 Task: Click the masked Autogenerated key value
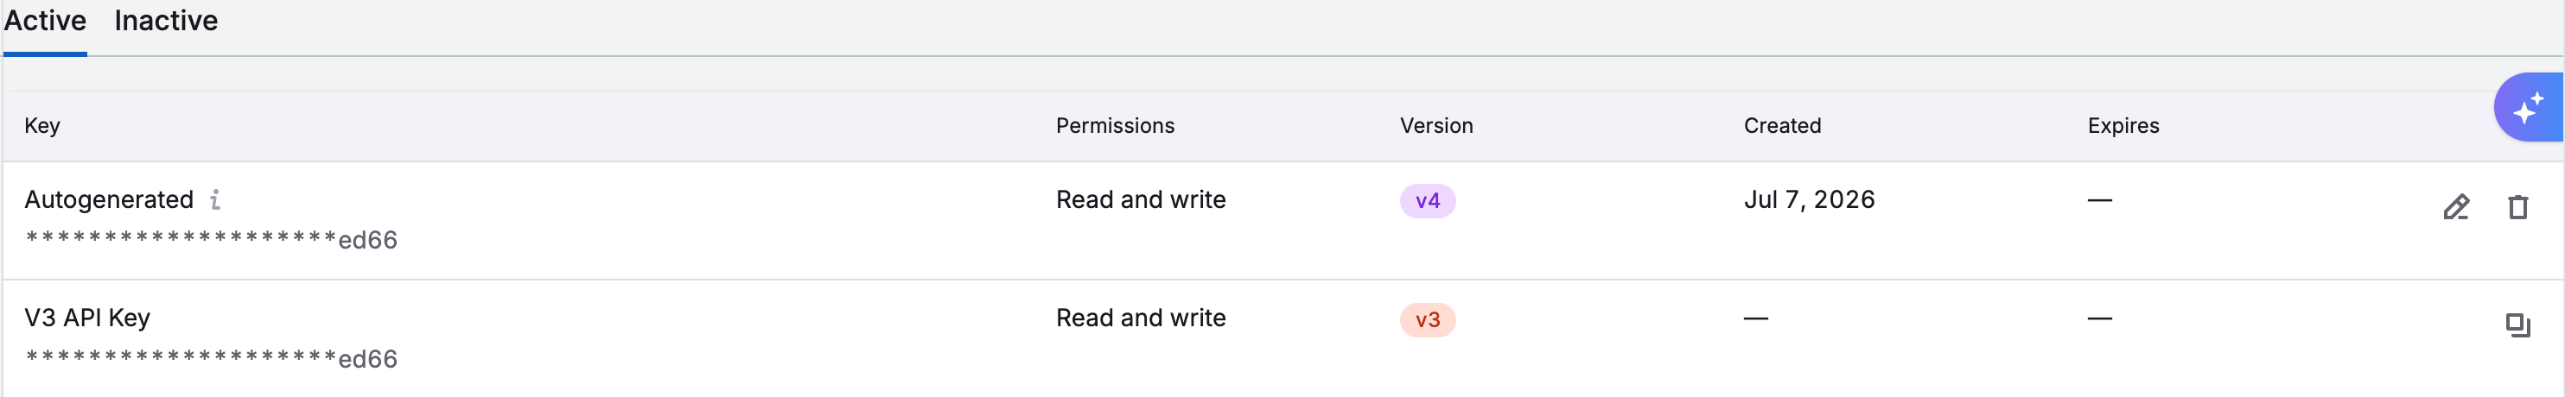pyautogui.click(x=210, y=240)
